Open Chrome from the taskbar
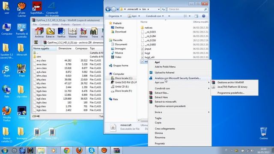Image resolution: width=274 pixels, height=154 pixels. point(67,150)
